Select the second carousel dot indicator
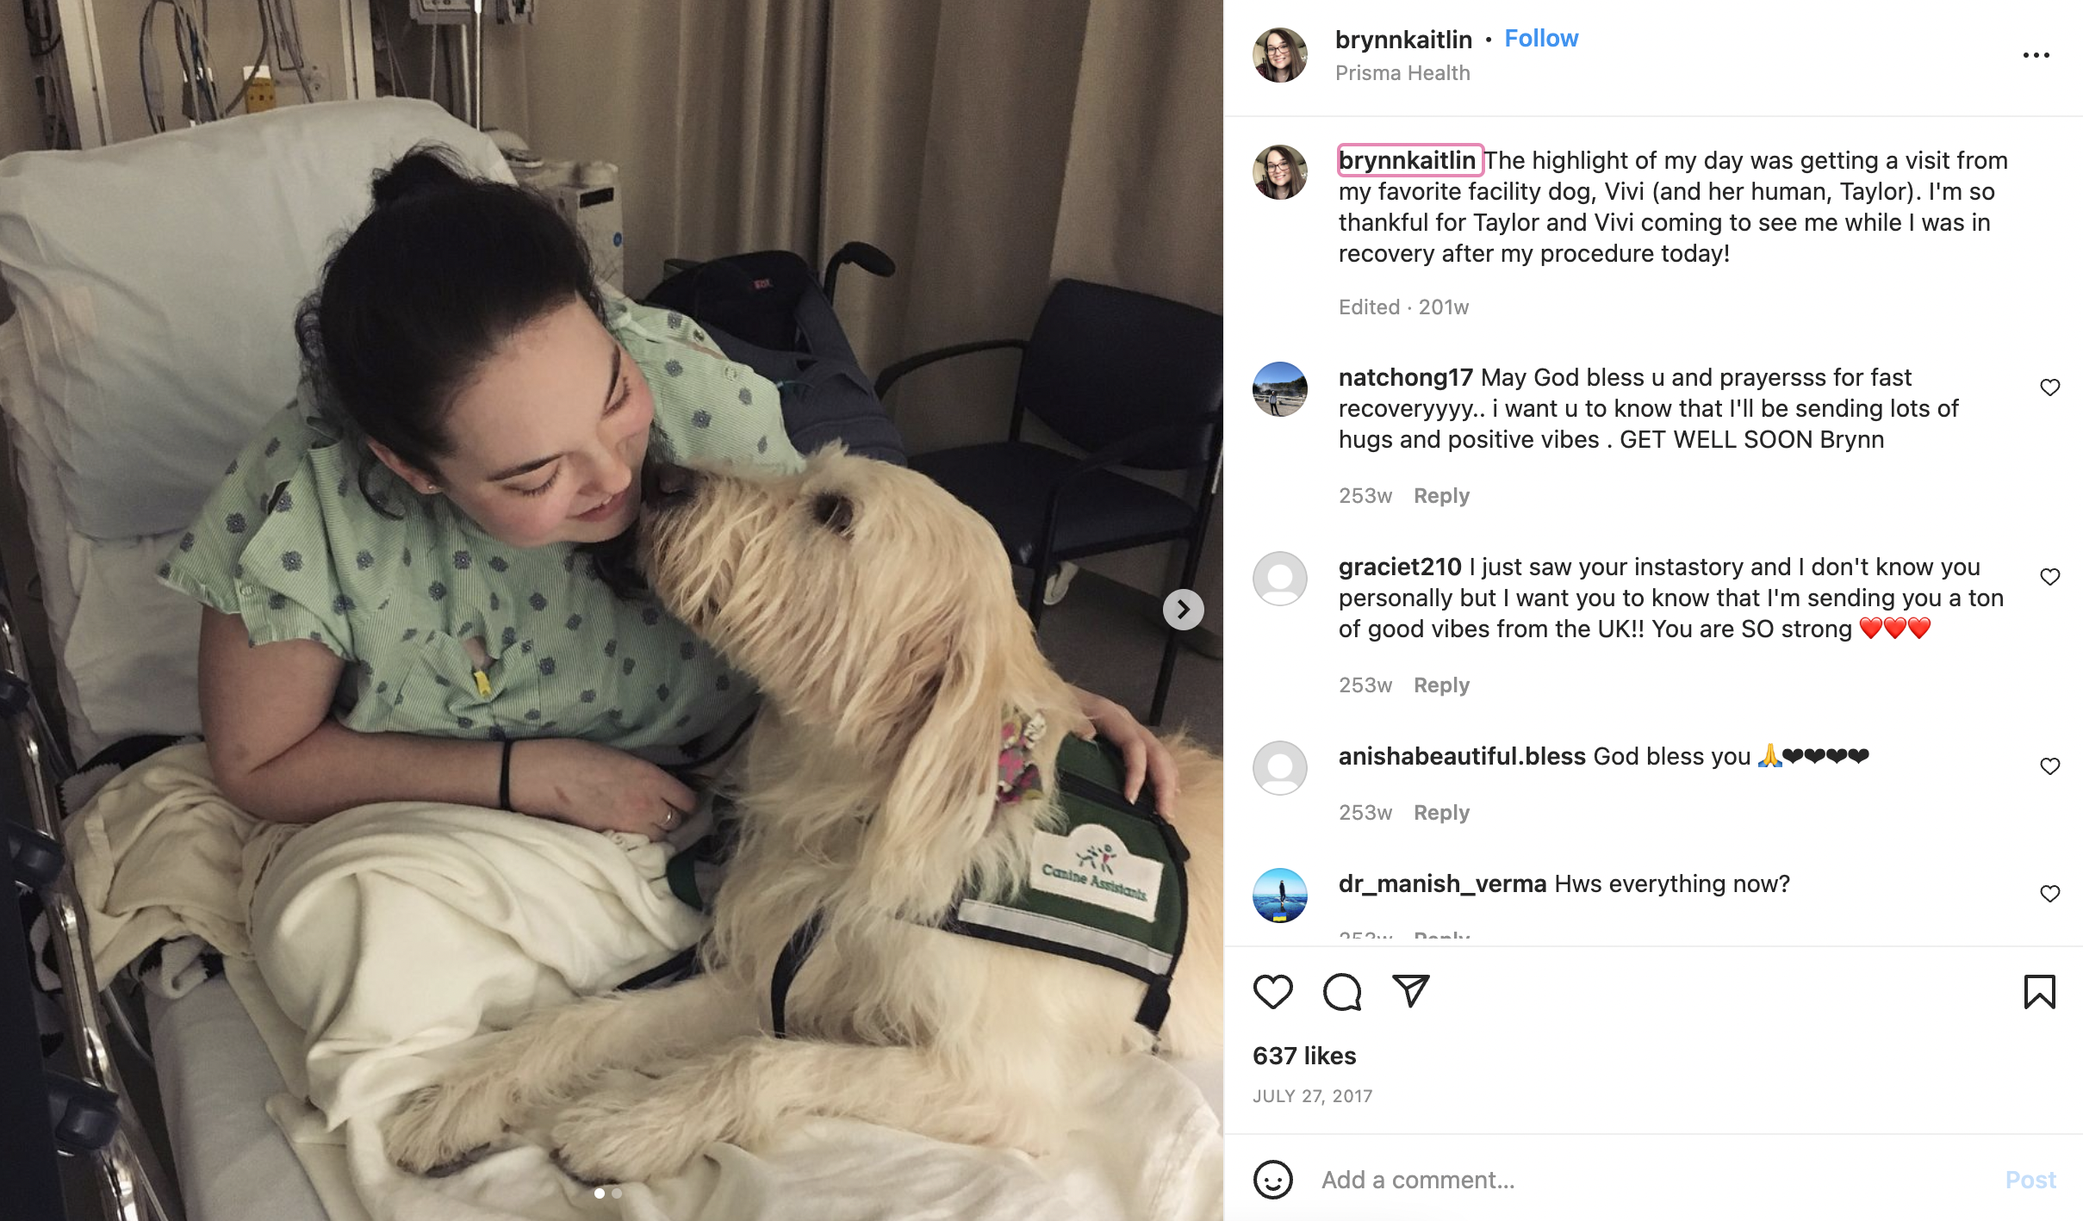Screen dimensions: 2083x1221 pyautogui.click(x=617, y=1193)
